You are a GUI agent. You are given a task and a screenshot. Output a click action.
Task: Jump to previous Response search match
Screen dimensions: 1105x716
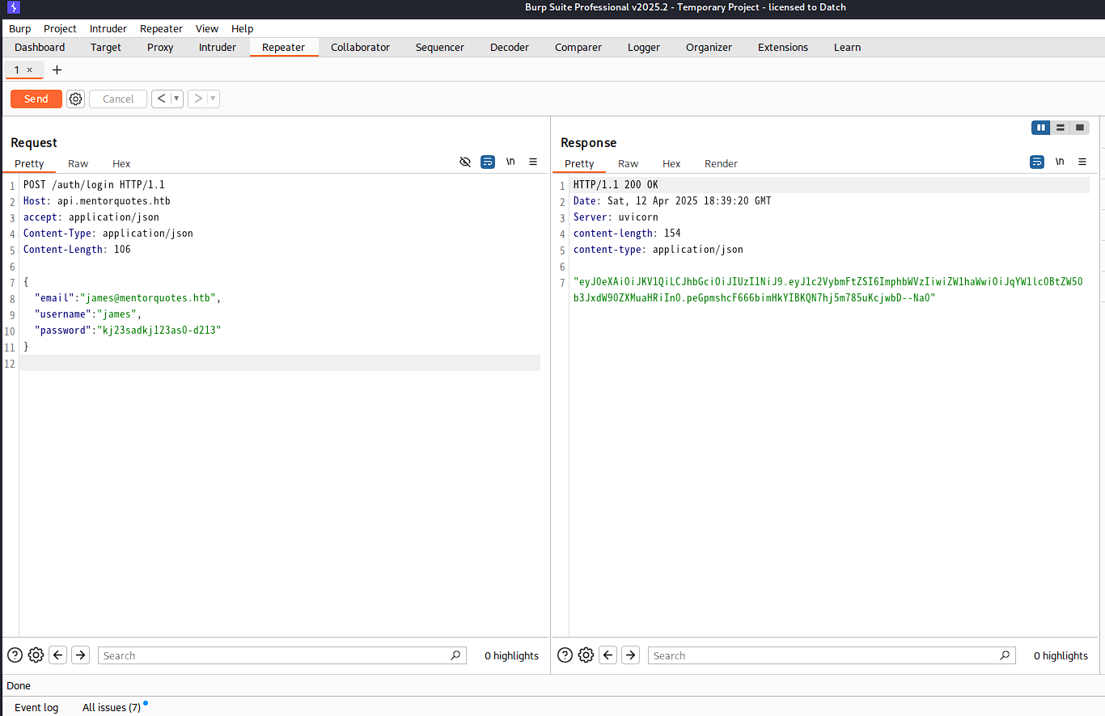[x=608, y=655]
